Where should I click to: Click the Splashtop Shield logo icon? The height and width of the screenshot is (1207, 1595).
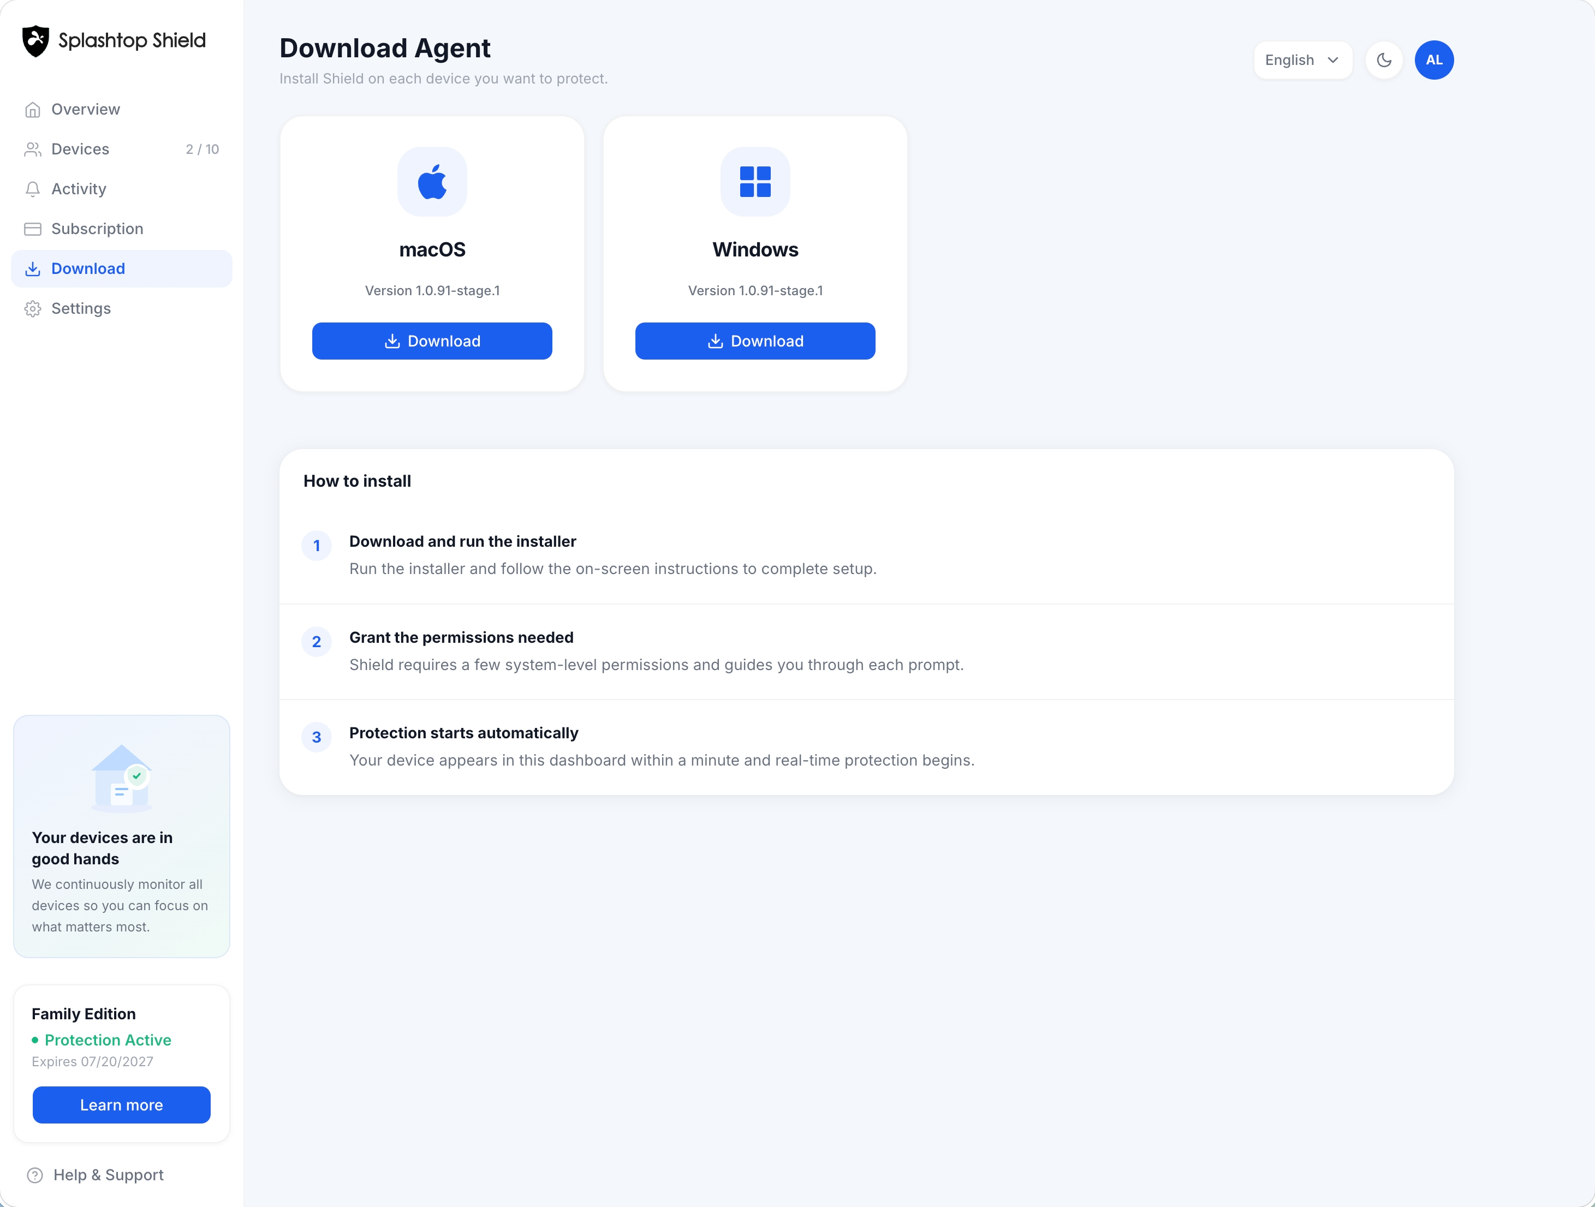coord(35,41)
